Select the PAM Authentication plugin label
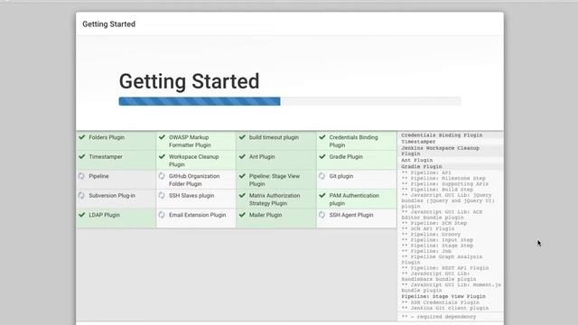 click(x=354, y=200)
